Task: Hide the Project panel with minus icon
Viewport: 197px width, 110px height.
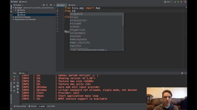Action: coord(54,5)
